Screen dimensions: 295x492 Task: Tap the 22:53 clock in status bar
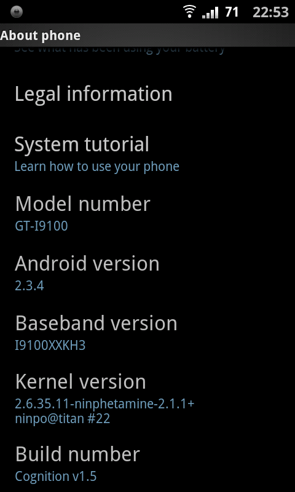point(270,12)
